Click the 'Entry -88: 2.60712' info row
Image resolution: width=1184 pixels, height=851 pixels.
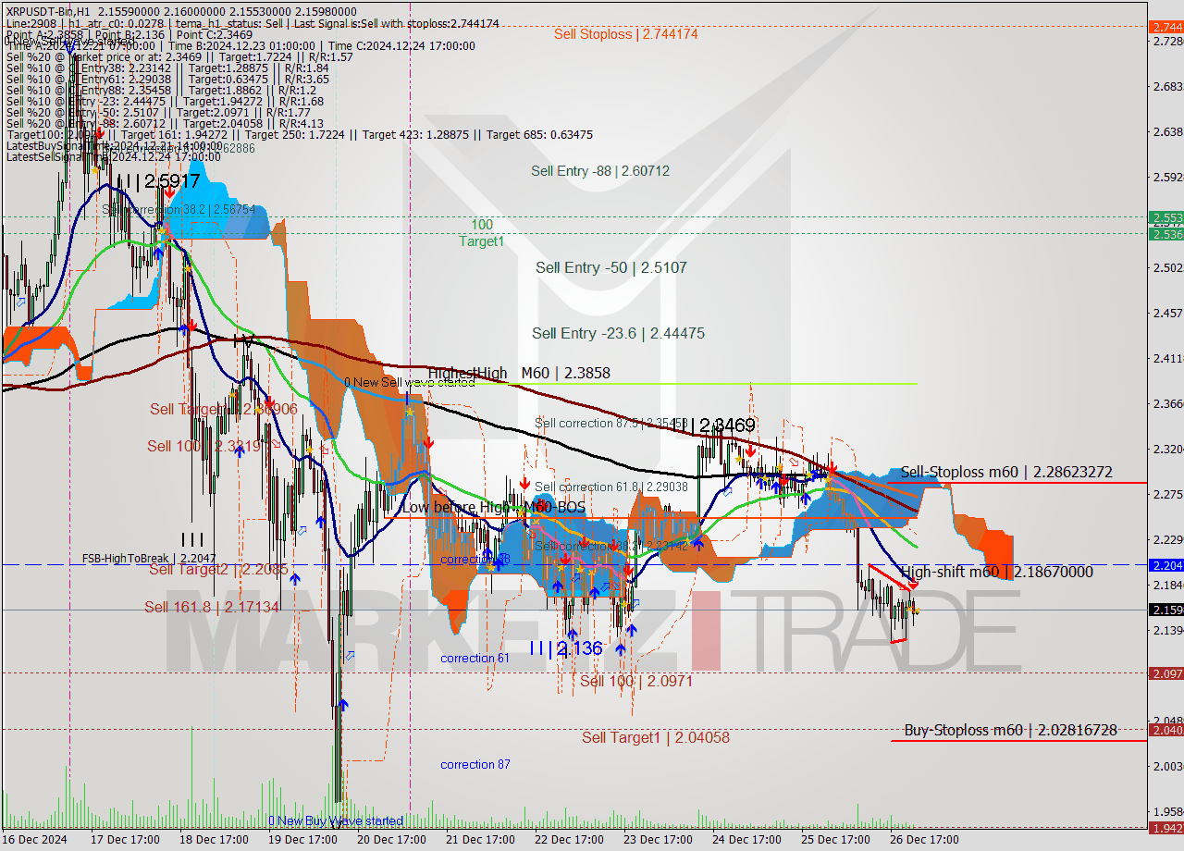tap(165, 123)
